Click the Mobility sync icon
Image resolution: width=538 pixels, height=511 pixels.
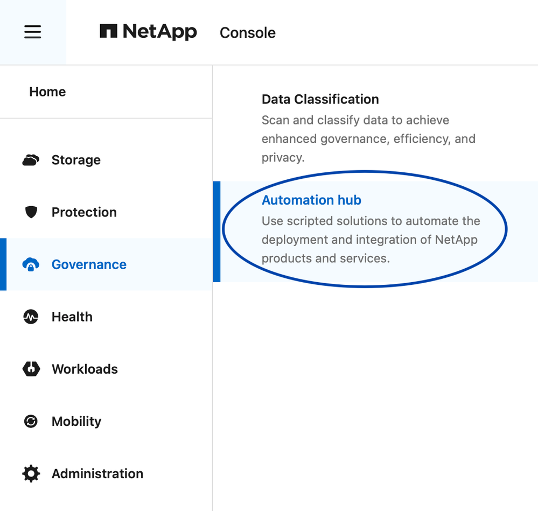(31, 421)
